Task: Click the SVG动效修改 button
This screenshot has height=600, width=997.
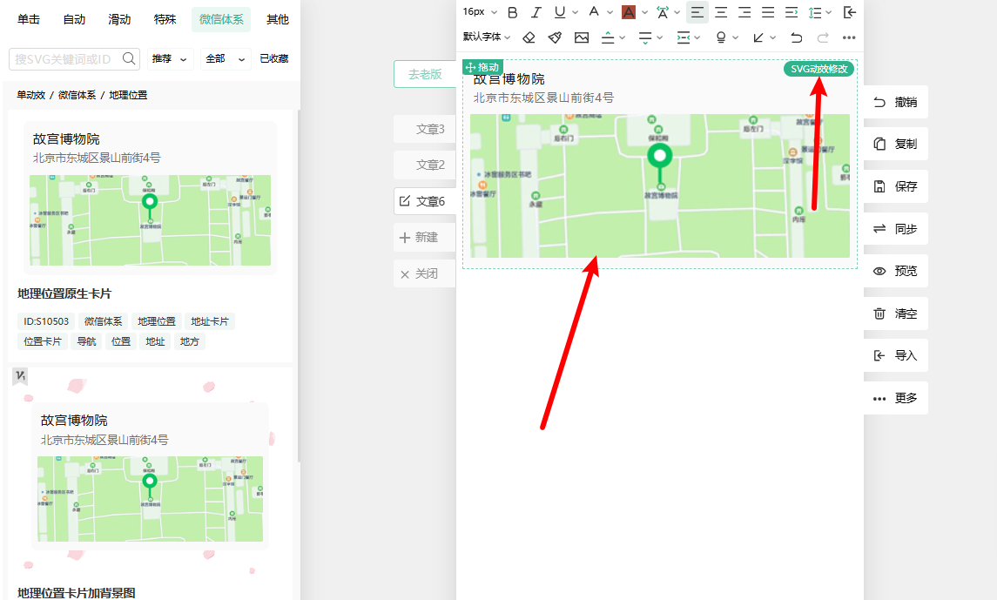Action: click(x=818, y=69)
